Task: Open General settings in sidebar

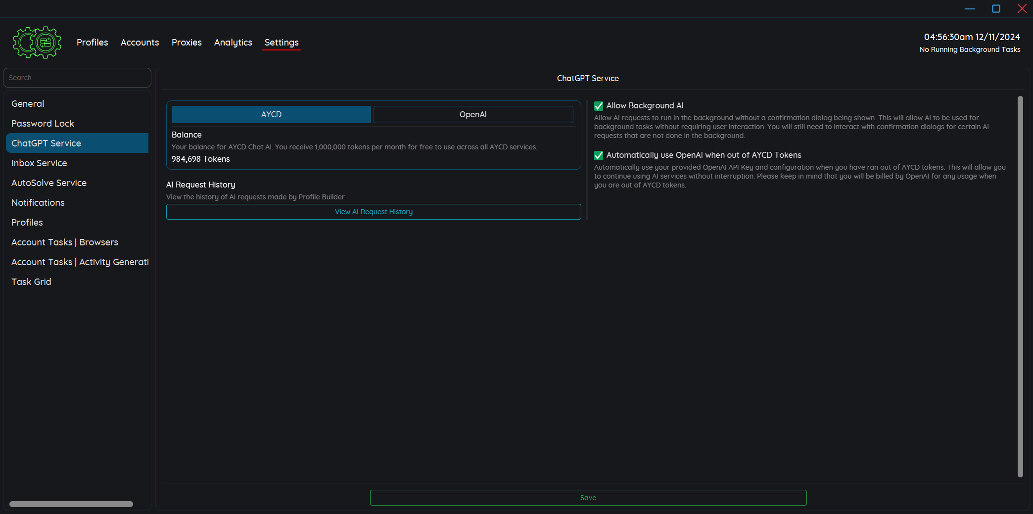Action: (x=28, y=104)
